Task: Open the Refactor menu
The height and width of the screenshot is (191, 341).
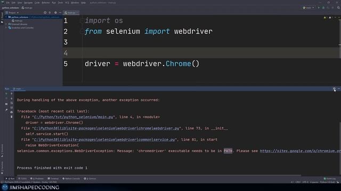Action: 46,3
